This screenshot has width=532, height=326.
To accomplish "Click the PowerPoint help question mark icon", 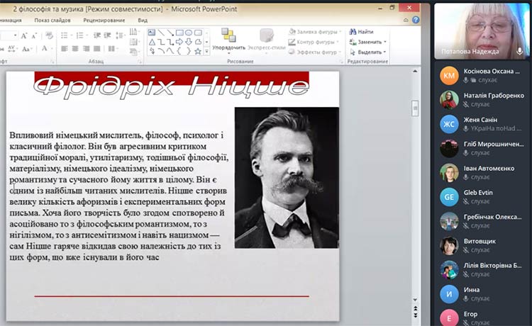I will click(x=415, y=21).
